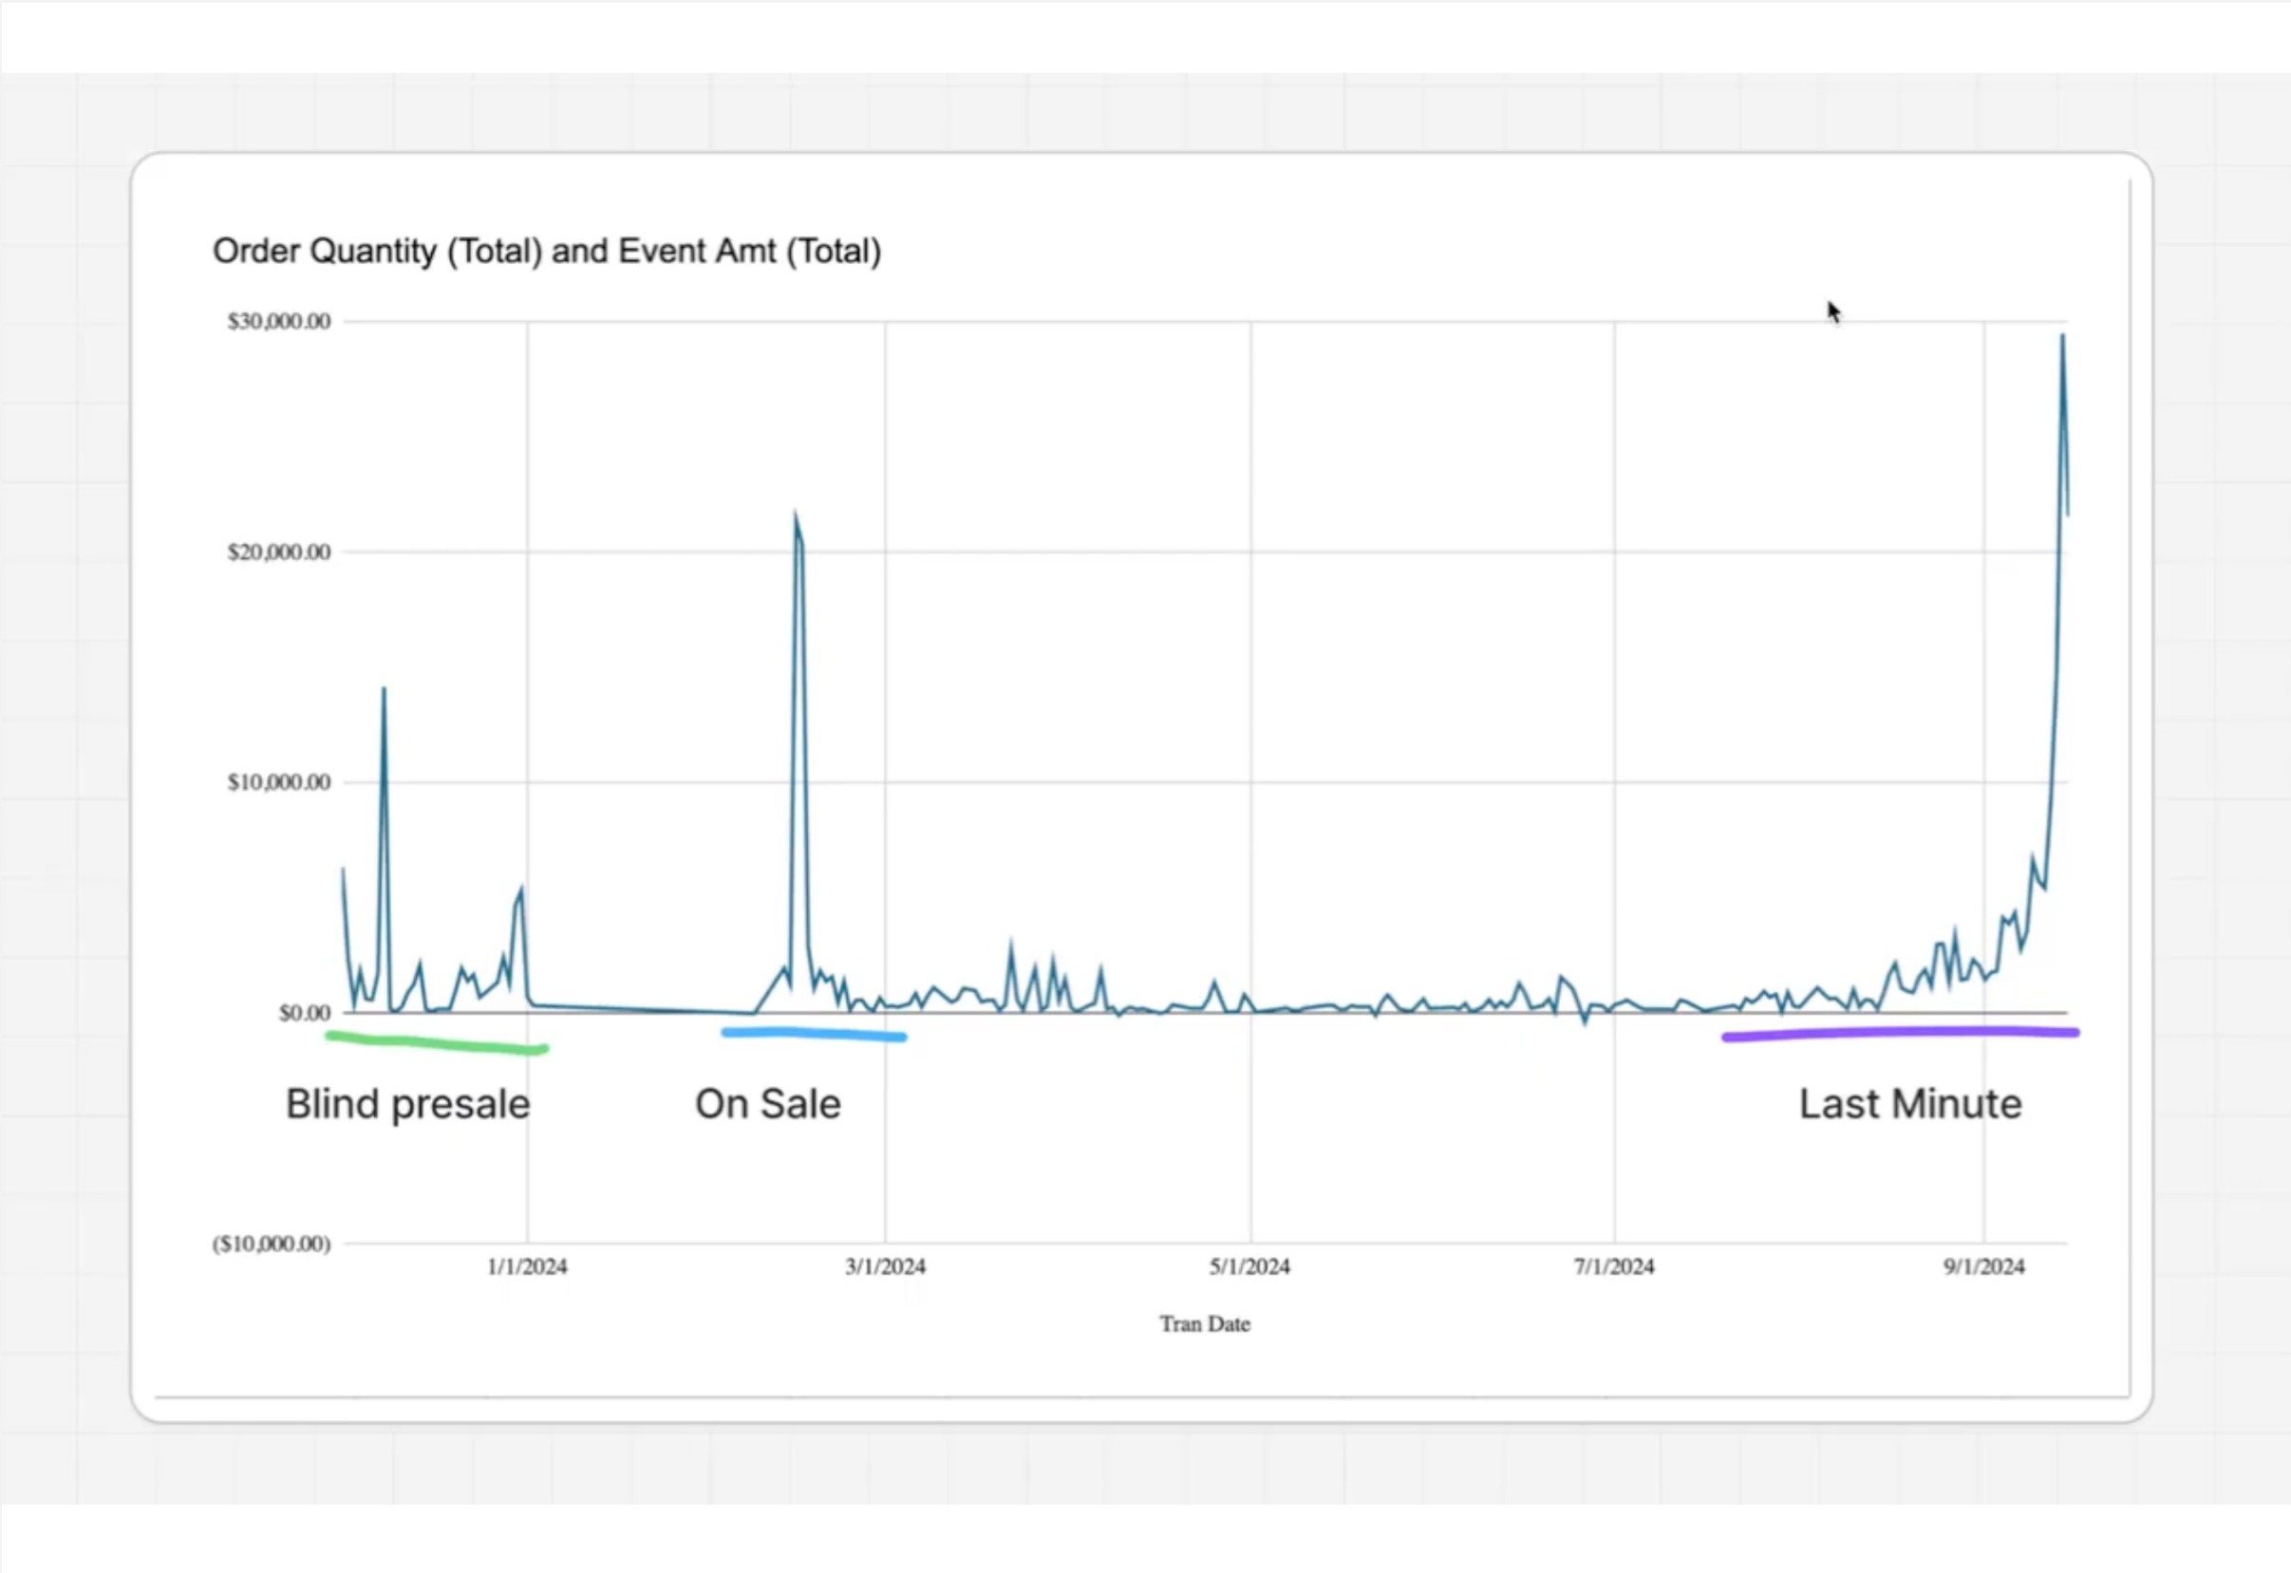Select the 9/1/2024 date tick label

click(x=1983, y=1267)
